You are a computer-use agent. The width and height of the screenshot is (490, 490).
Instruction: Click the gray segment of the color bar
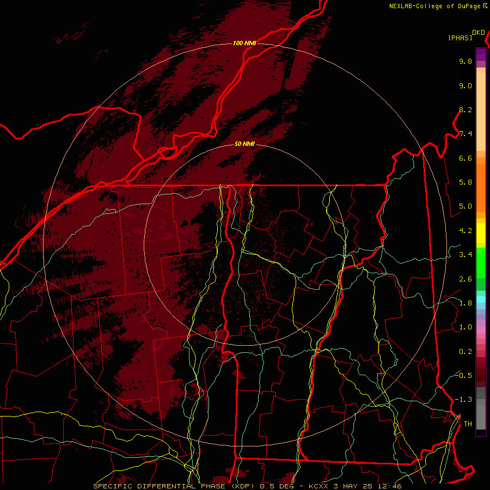(481, 408)
